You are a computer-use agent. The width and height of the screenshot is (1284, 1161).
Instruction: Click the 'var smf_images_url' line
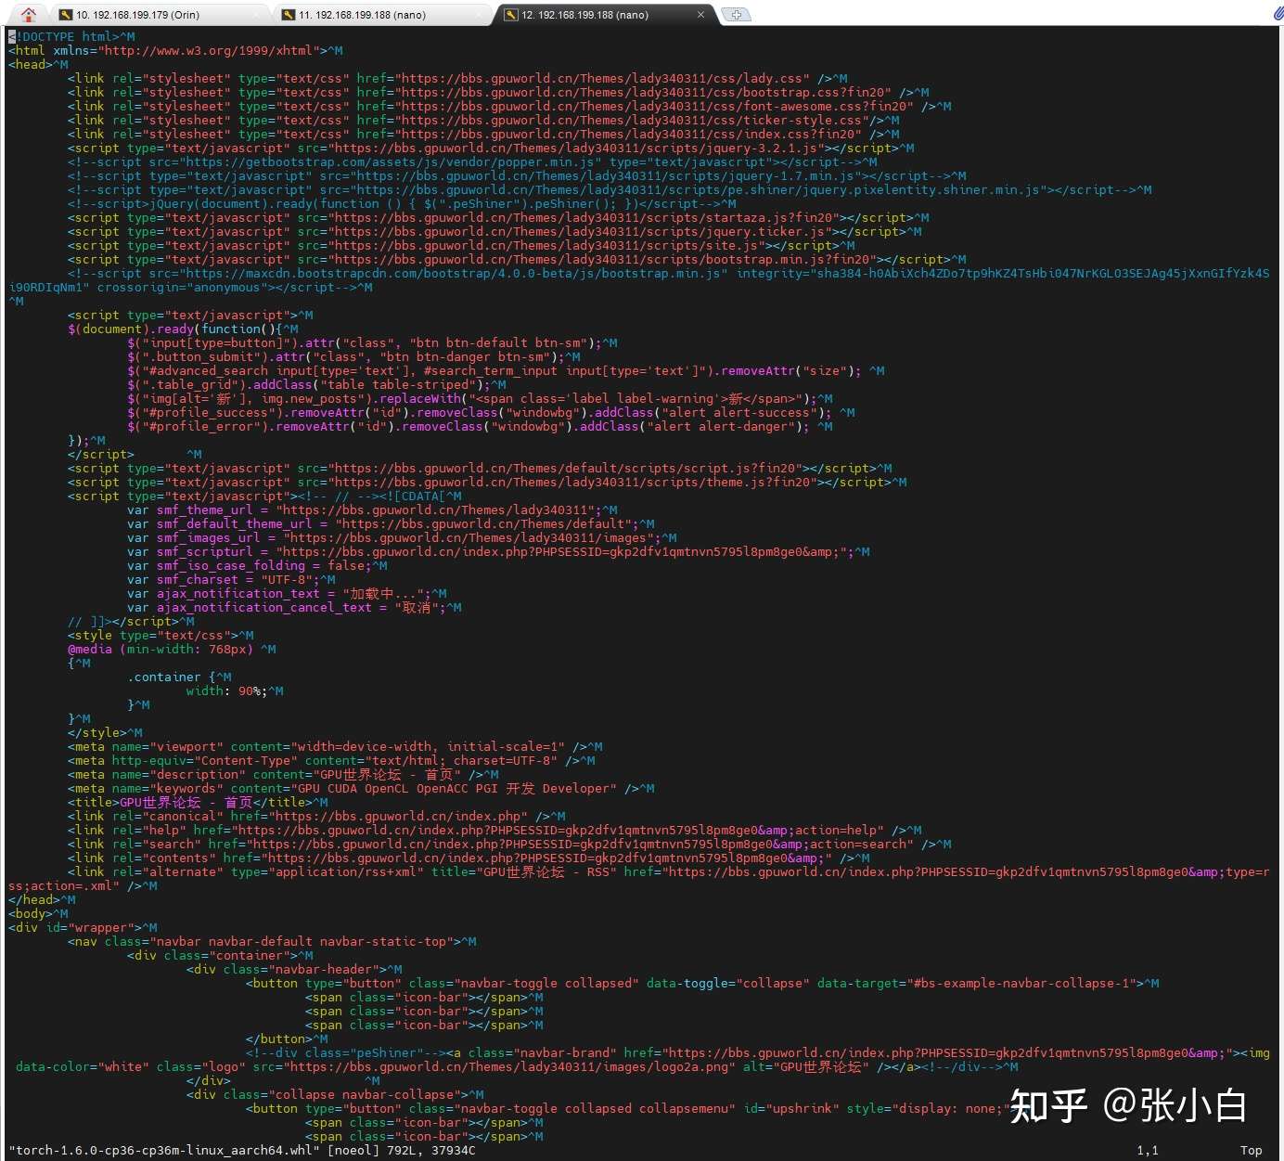[402, 537]
